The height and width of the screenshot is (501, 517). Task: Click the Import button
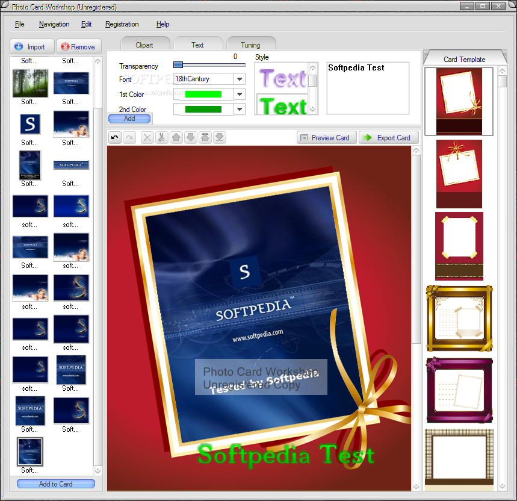(x=32, y=47)
